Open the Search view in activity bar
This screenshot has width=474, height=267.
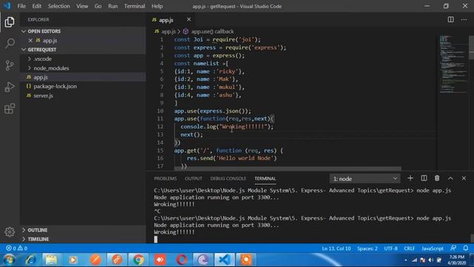coord(10,43)
